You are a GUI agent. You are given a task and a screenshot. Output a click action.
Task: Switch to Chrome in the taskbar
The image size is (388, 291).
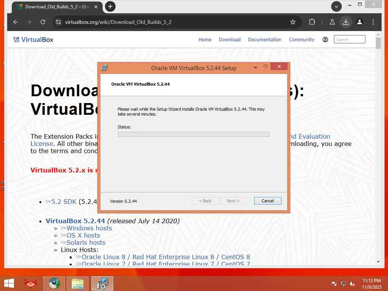(54, 283)
